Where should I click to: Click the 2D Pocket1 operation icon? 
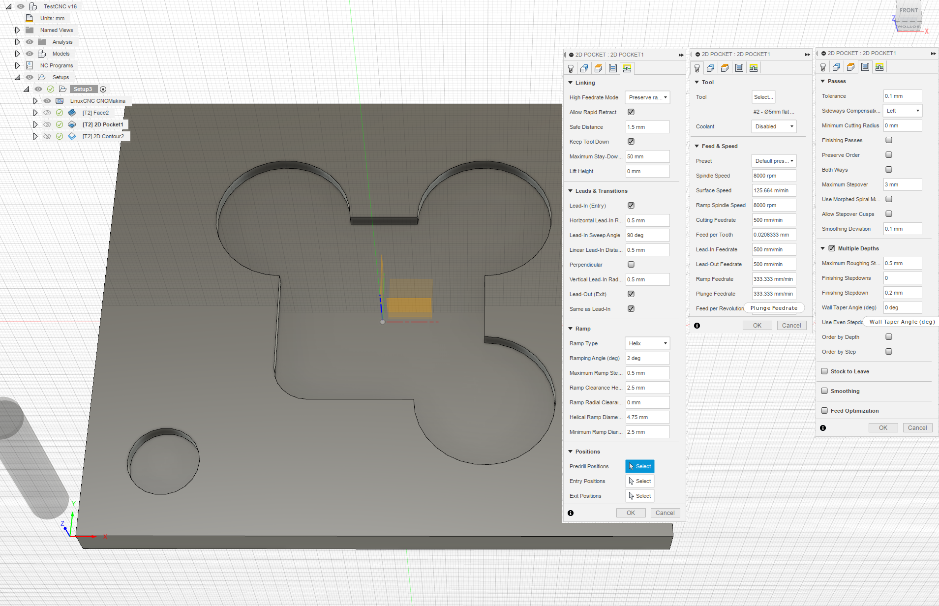pyautogui.click(x=72, y=124)
